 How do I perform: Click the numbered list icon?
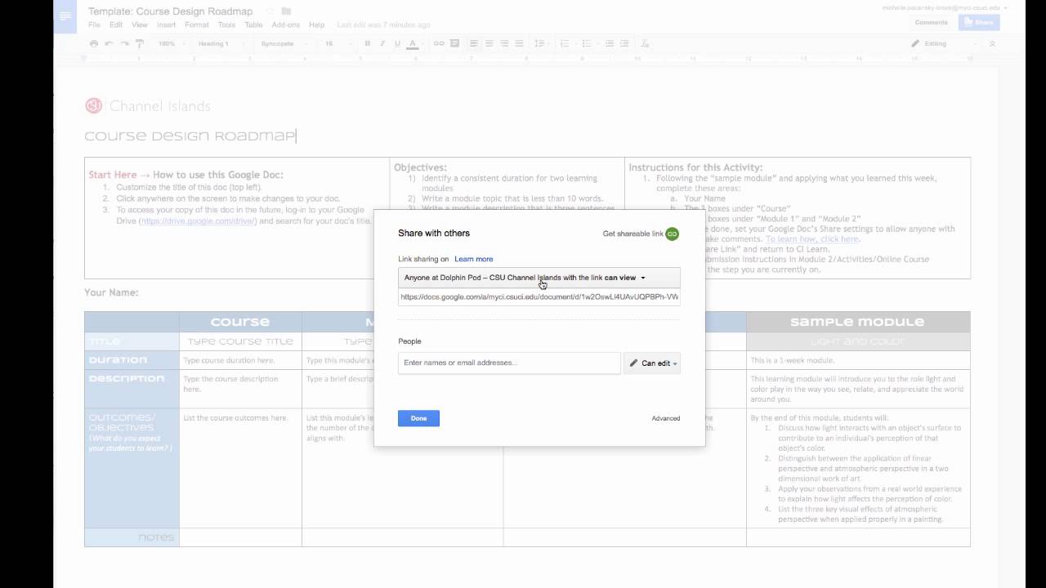[566, 43]
